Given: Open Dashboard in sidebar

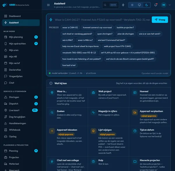Looking at the screenshot, I should pyautogui.click(x=21, y=16).
